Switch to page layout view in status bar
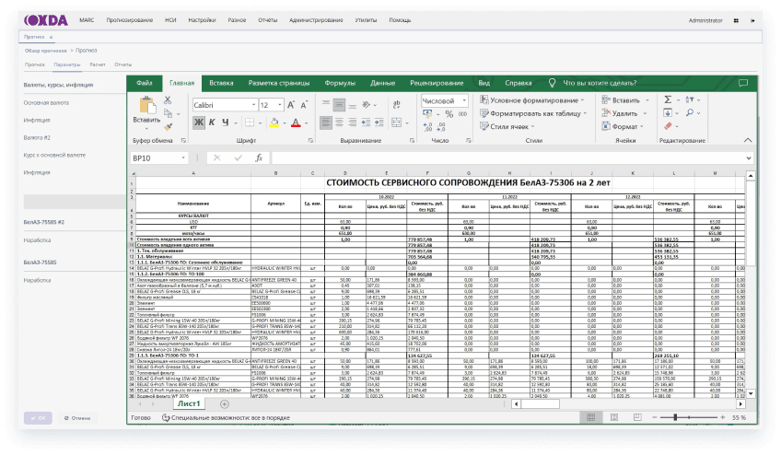The image size is (781, 455). (x=614, y=417)
